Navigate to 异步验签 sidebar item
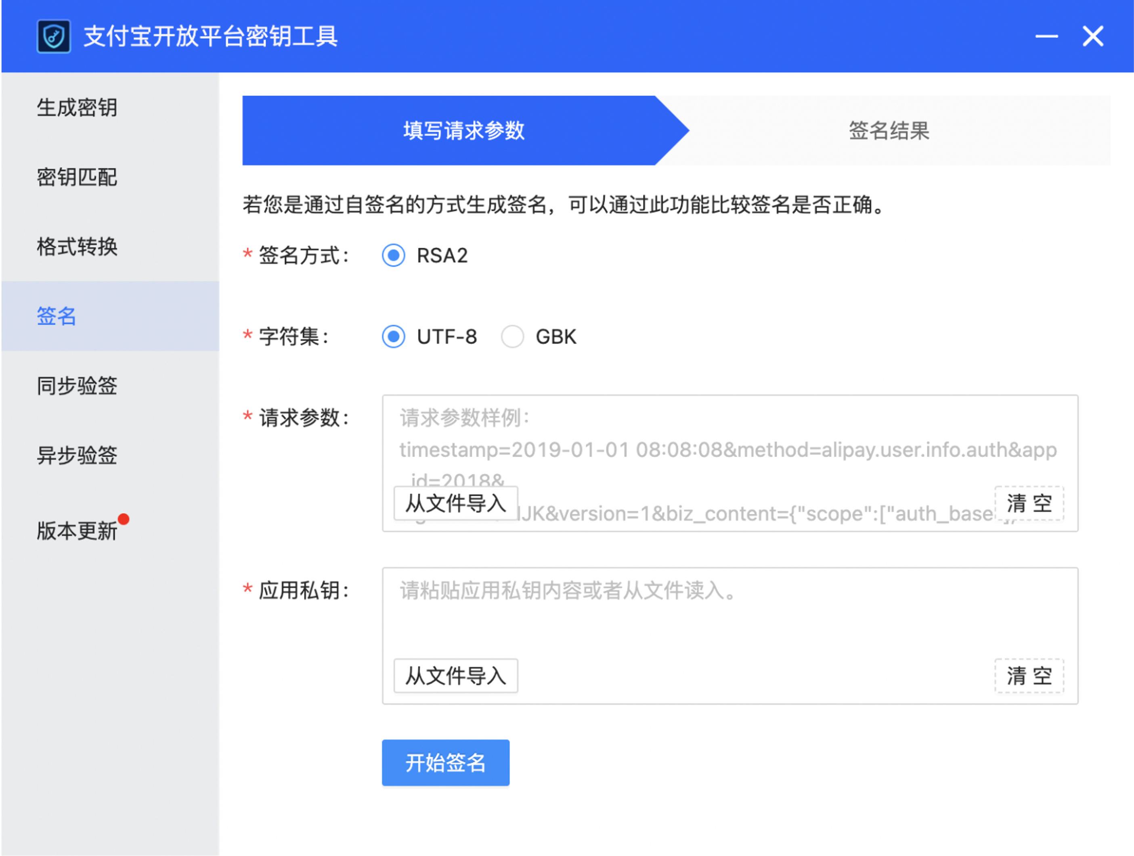 (110, 455)
